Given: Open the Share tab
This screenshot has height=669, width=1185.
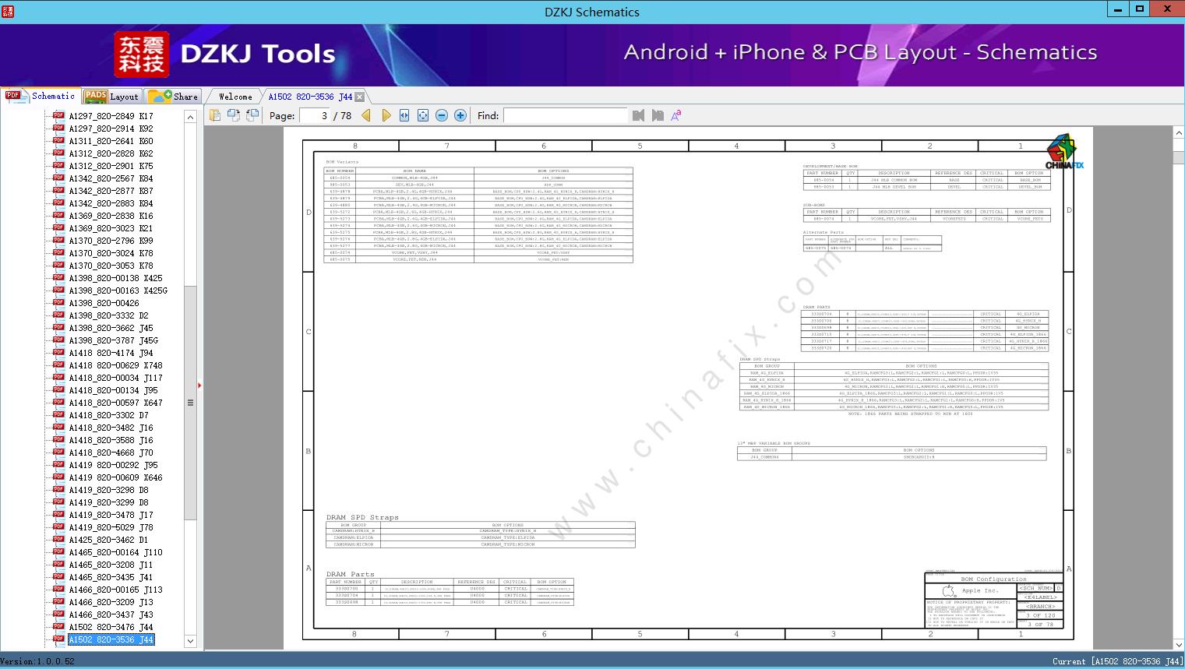Looking at the screenshot, I should click(x=173, y=97).
